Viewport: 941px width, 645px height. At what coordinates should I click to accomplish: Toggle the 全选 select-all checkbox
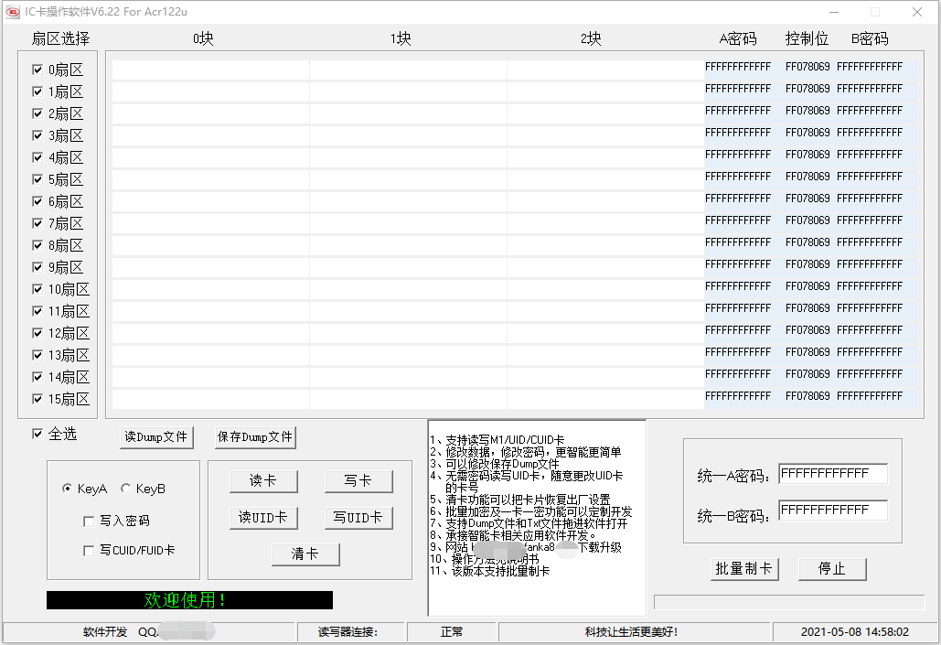click(x=37, y=434)
